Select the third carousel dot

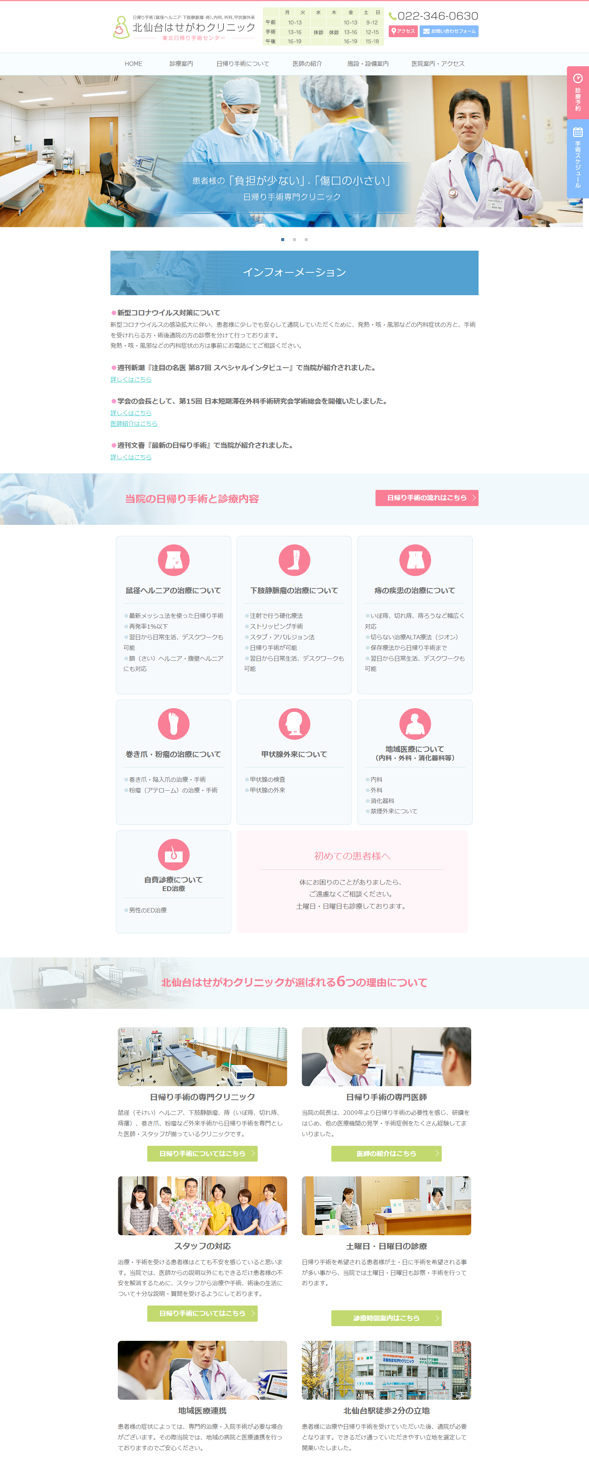pos(306,240)
